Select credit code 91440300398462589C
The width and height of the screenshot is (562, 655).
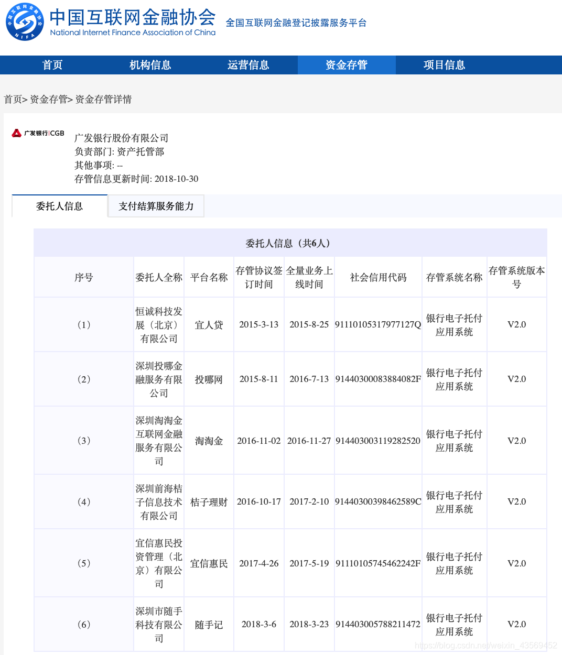point(379,501)
